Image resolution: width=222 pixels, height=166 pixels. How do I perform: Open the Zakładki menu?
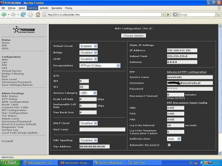44,8
